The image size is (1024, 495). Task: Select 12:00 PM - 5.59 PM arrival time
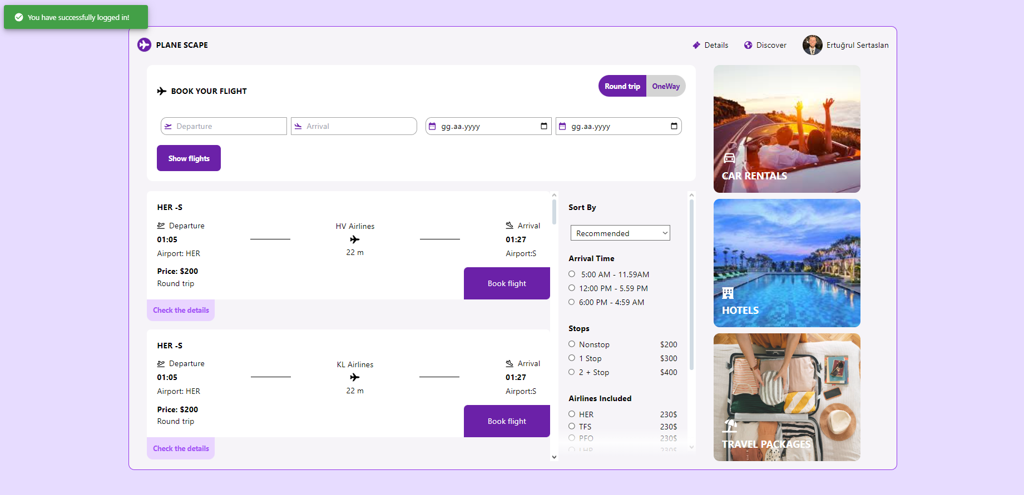pos(572,288)
